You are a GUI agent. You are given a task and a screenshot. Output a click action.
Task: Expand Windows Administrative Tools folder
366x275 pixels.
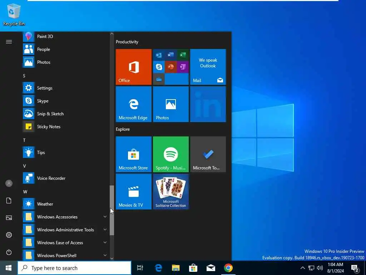click(65, 230)
